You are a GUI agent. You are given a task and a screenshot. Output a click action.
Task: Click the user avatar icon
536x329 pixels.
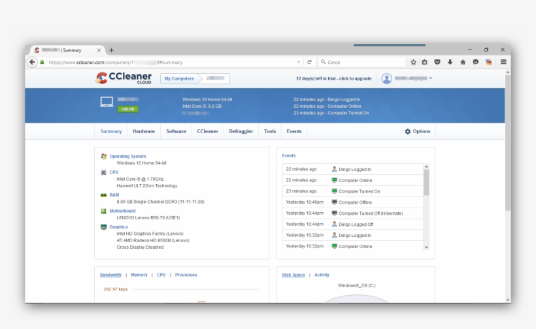click(x=386, y=78)
